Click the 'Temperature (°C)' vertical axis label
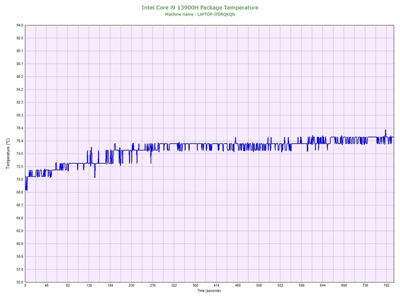The image size is (400, 301). 8,154
